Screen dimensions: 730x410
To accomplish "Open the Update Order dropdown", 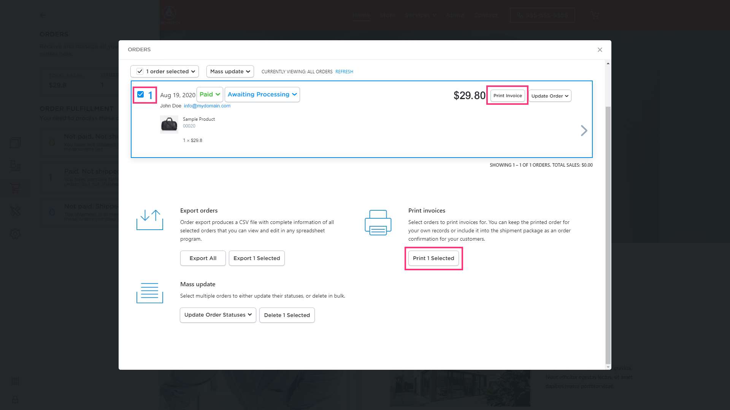I will [550, 96].
